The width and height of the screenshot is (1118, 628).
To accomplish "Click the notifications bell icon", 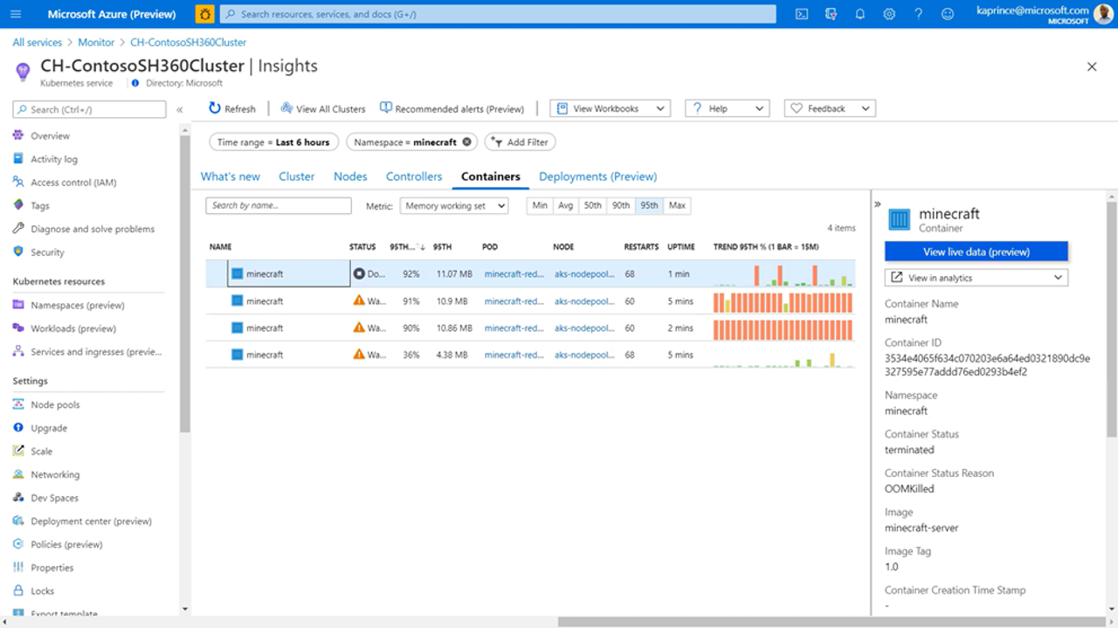I will tap(860, 14).
